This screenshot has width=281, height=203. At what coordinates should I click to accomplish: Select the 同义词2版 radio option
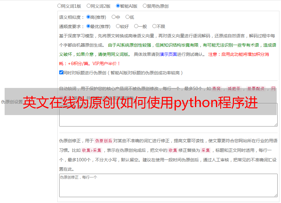pyautogui.click(x=89, y=6)
